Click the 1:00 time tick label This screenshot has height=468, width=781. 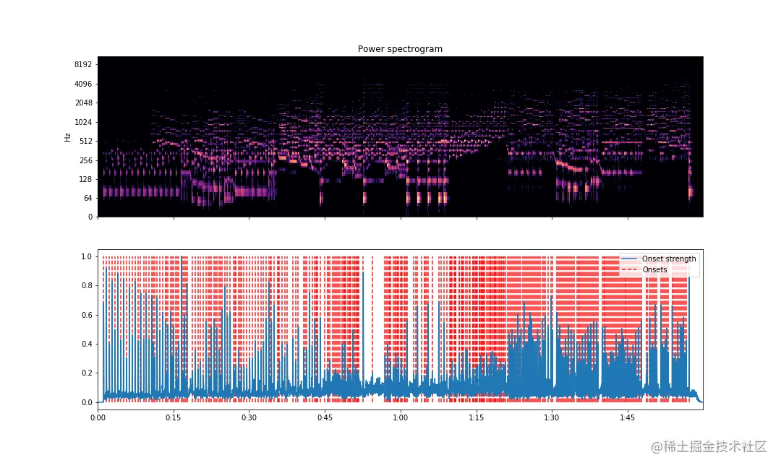401,417
